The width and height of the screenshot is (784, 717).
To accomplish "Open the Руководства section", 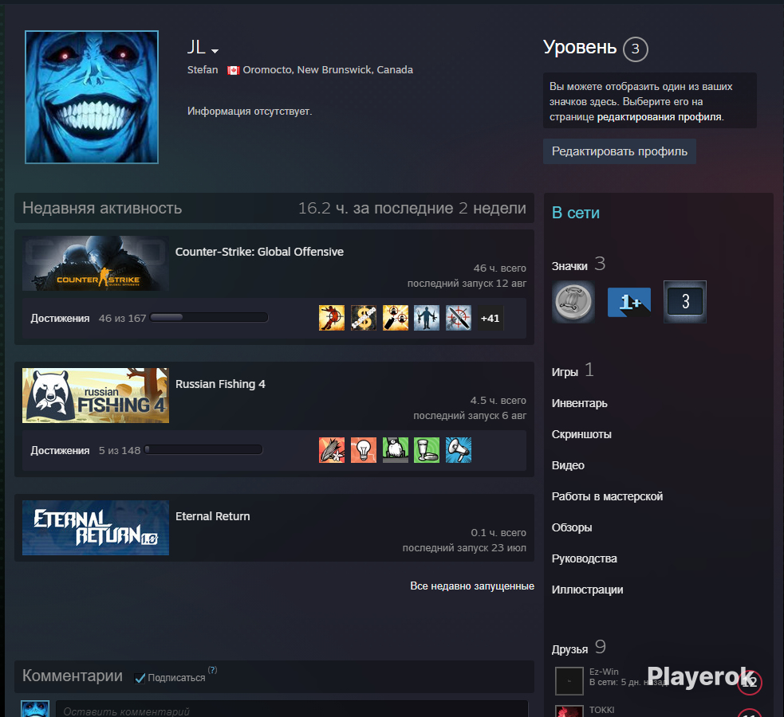I will pyautogui.click(x=584, y=558).
